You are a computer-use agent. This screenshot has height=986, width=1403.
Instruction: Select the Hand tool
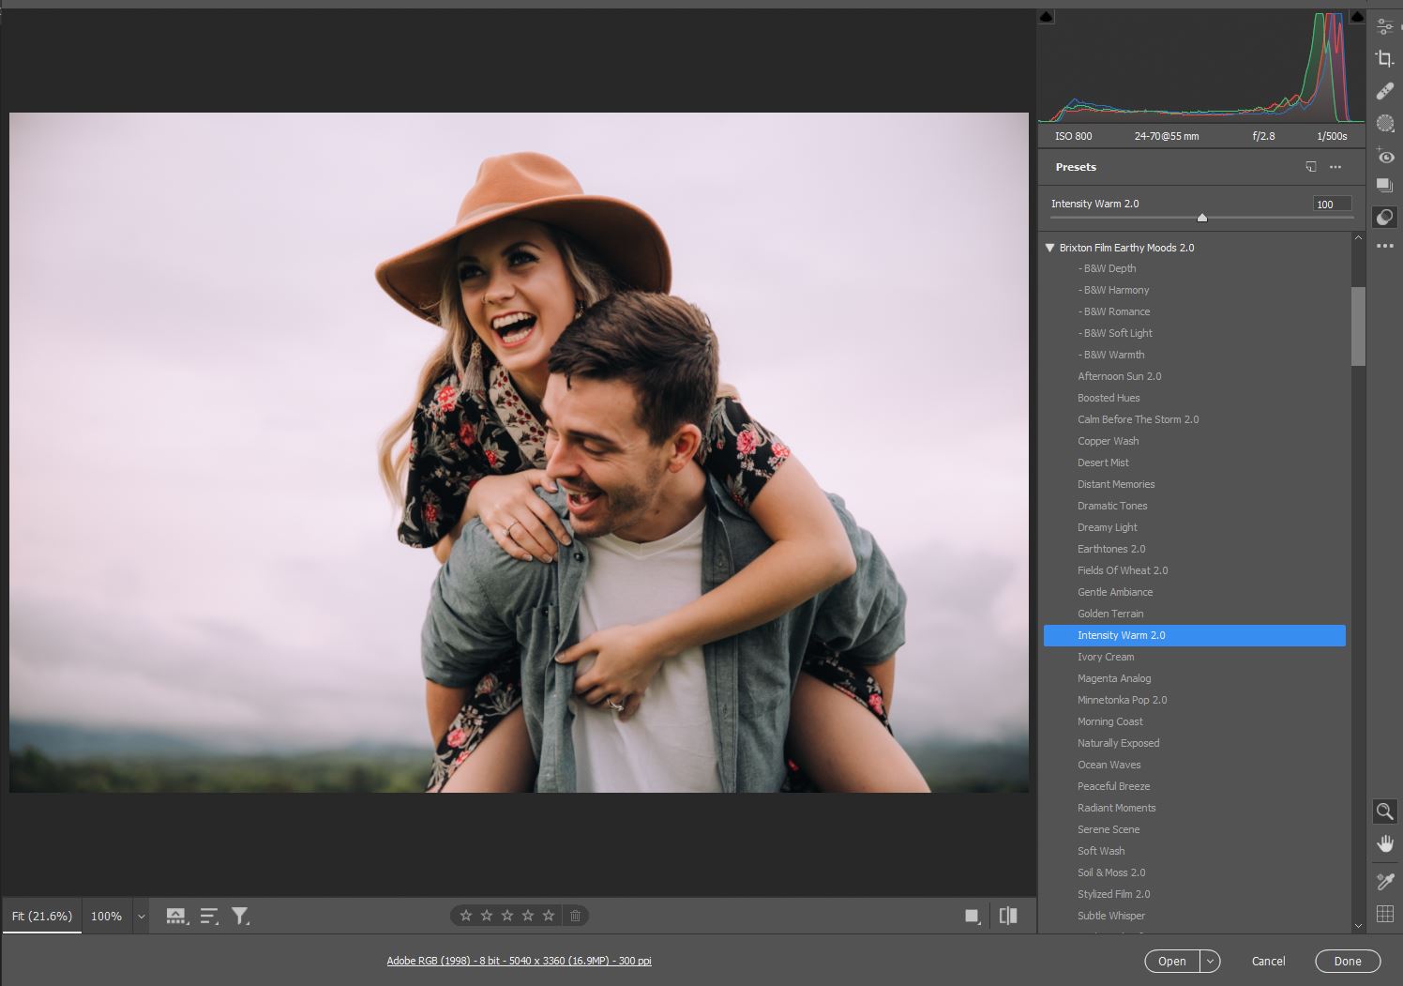coord(1384,843)
